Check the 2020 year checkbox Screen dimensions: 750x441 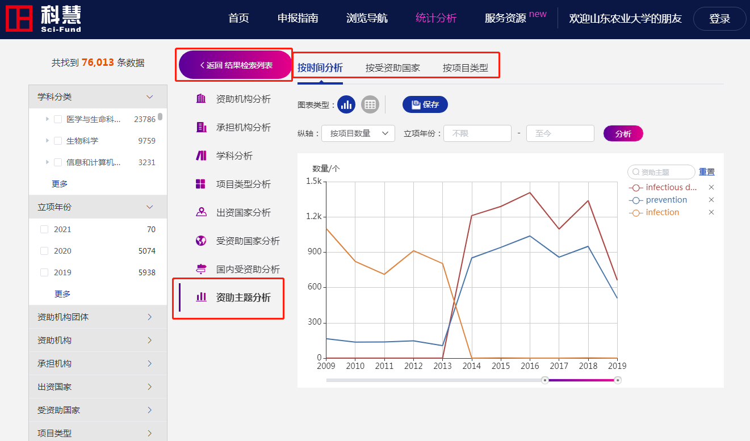coord(44,251)
